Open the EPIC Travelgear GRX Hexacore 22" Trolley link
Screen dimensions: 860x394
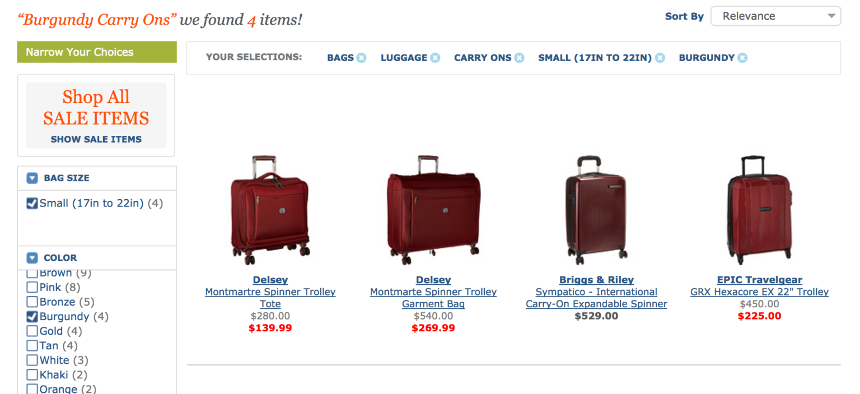759,292
